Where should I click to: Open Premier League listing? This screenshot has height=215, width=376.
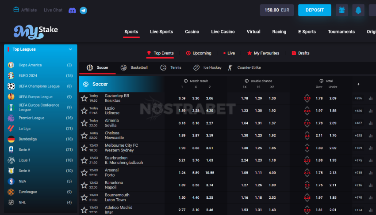(x=41, y=118)
